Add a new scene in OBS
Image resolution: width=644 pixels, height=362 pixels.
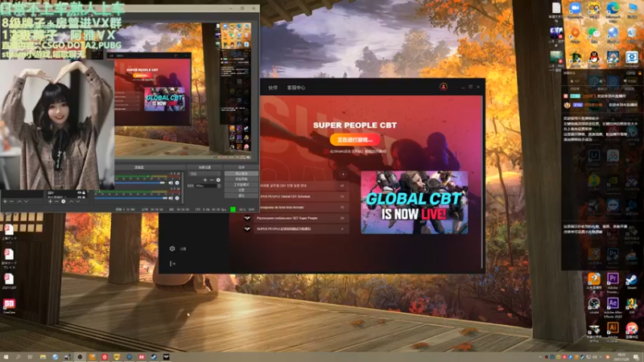point(5,202)
